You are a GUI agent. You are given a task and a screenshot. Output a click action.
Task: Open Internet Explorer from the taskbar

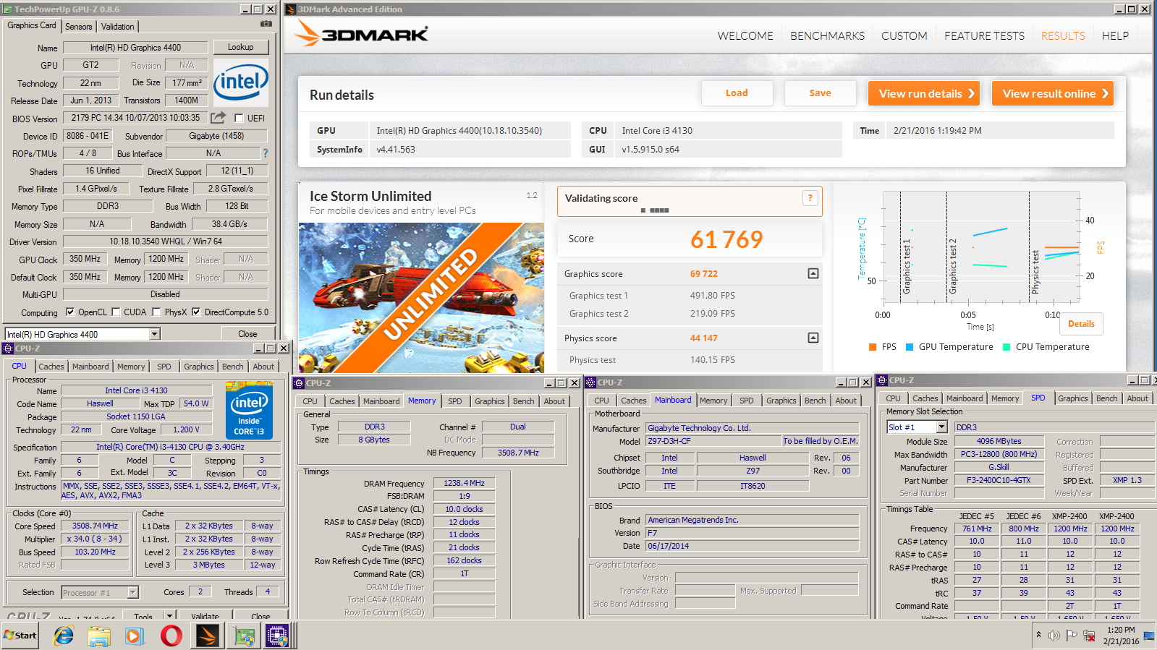click(64, 636)
